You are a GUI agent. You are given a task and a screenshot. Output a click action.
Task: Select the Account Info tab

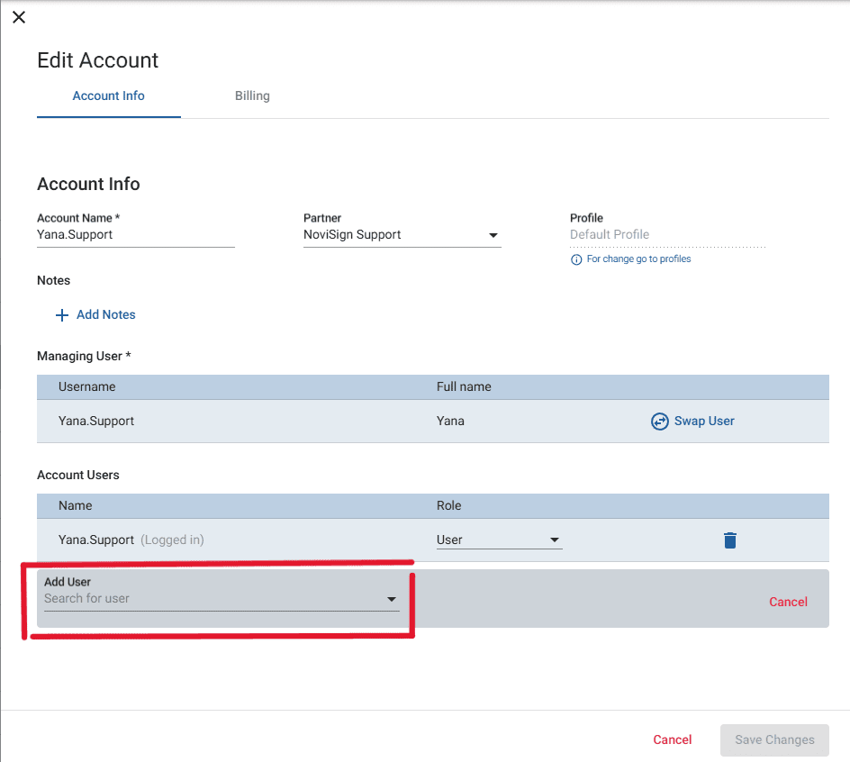tap(108, 95)
